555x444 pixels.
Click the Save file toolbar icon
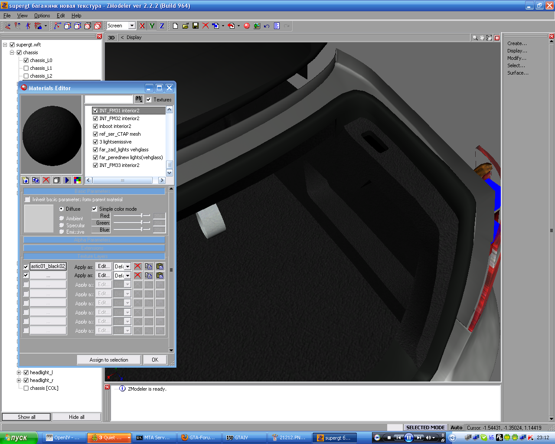(196, 26)
